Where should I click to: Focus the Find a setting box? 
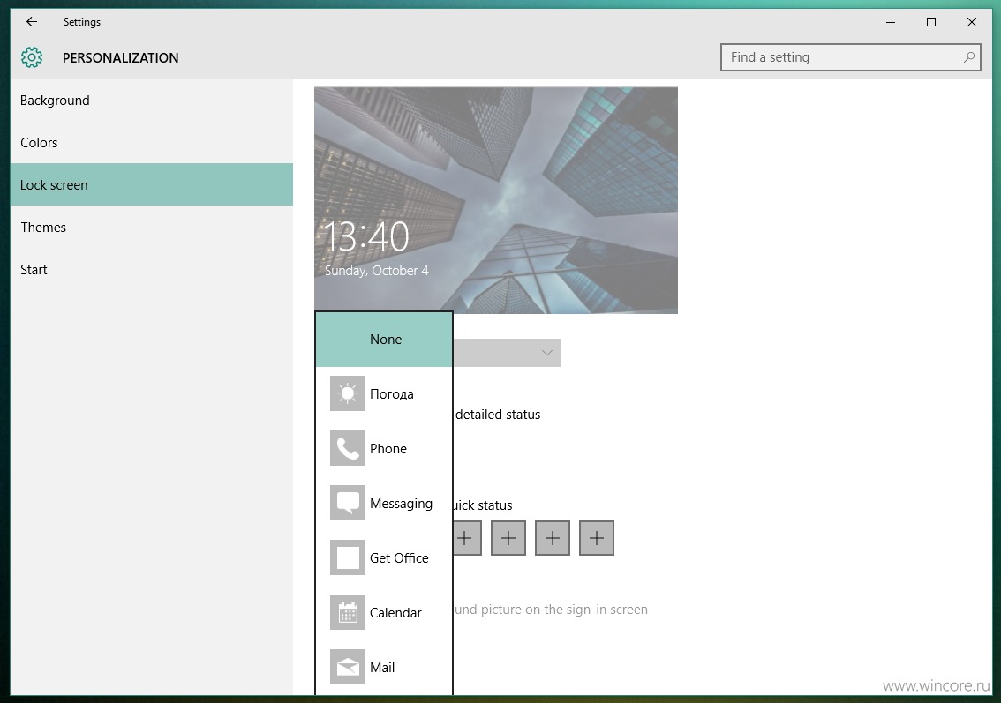(x=850, y=57)
